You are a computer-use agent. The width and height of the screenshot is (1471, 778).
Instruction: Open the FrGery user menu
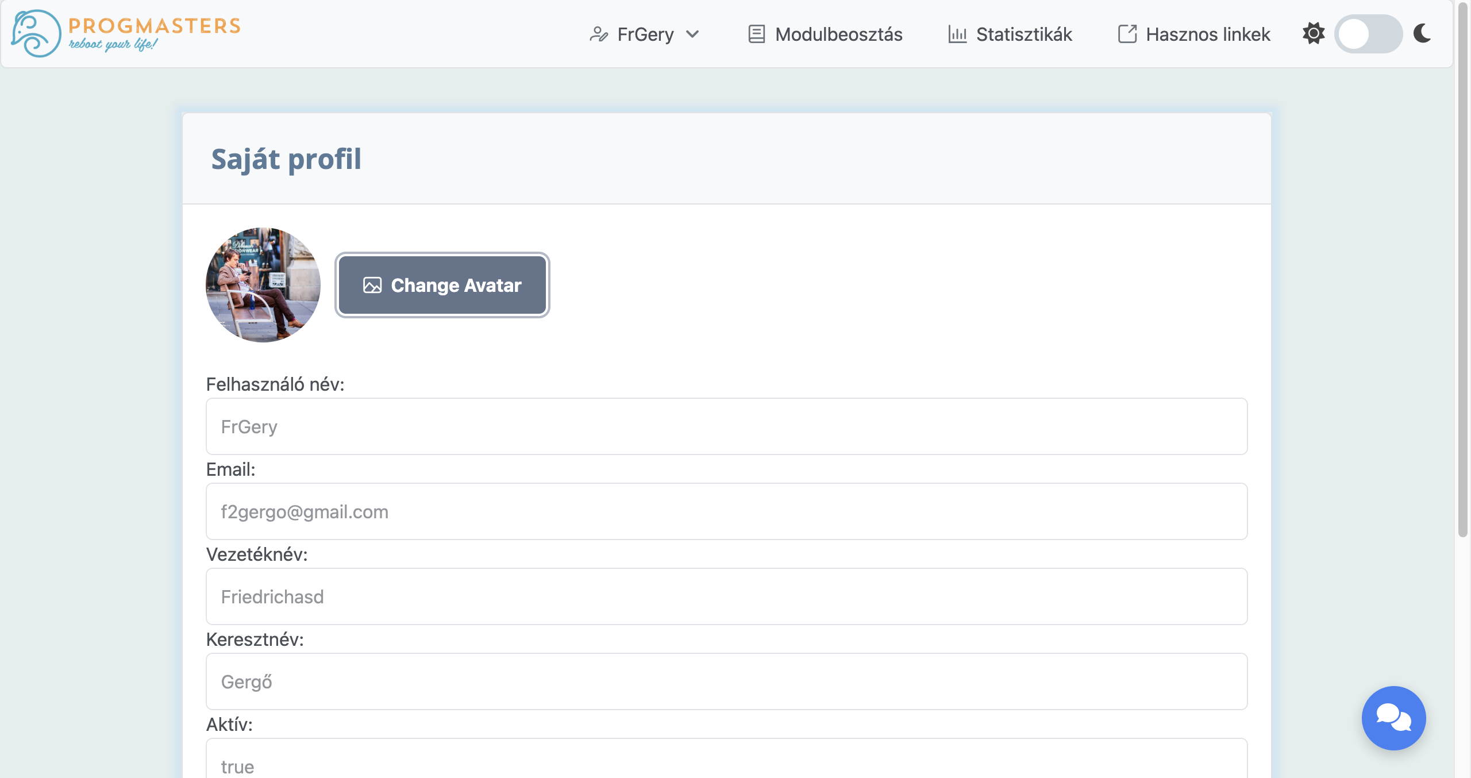(645, 34)
